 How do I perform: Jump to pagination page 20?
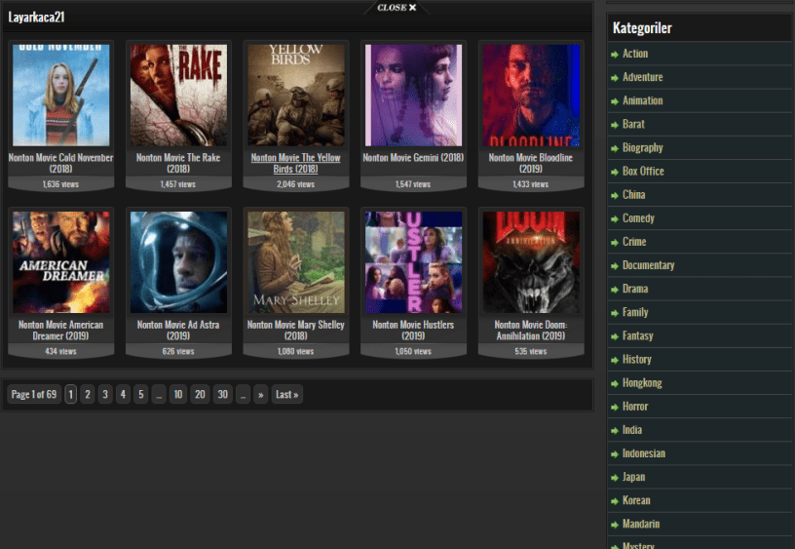[200, 394]
